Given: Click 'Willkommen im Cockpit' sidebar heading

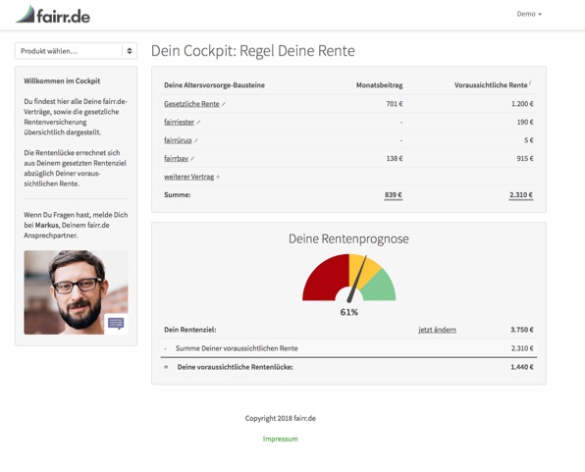Looking at the screenshot, I should click(x=62, y=81).
